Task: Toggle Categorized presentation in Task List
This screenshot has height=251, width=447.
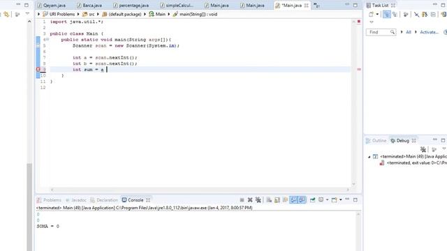Action: (386, 14)
